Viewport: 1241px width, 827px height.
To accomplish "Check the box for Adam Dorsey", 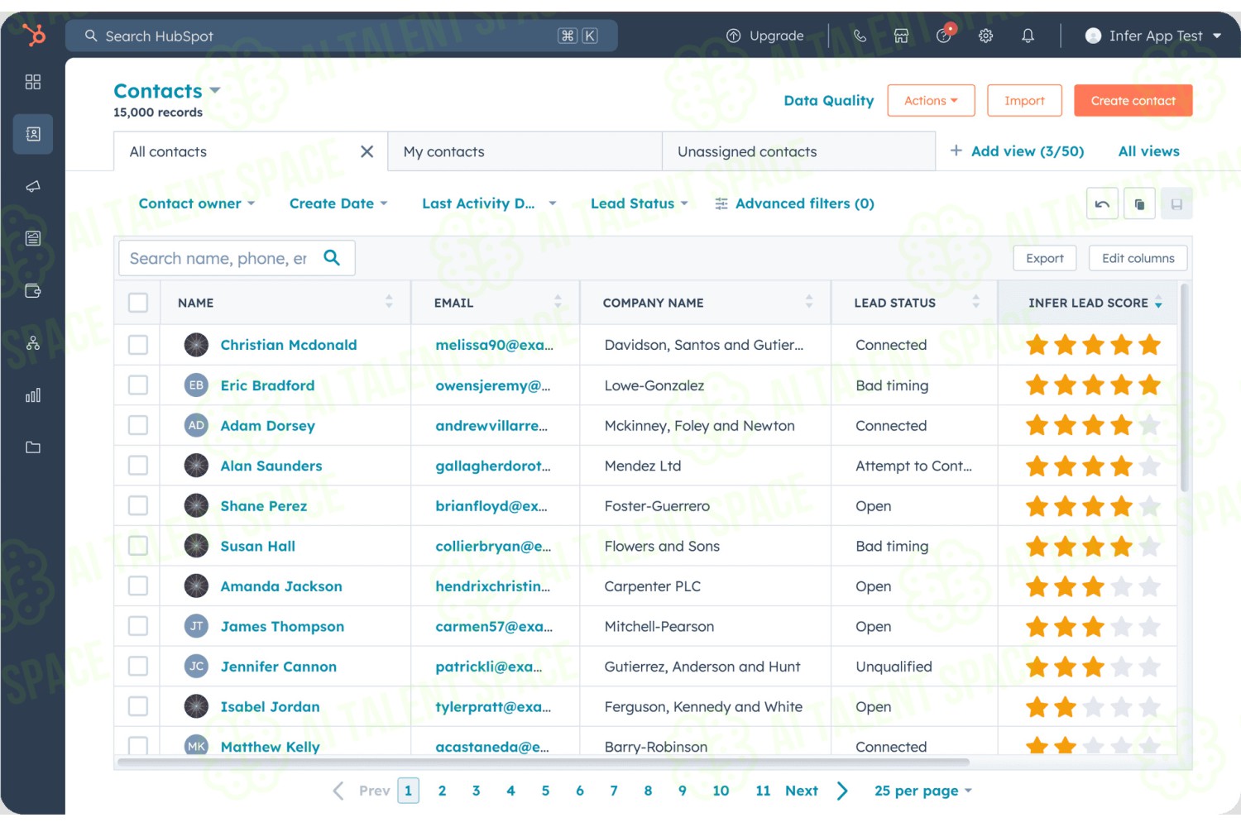I will coord(138,425).
